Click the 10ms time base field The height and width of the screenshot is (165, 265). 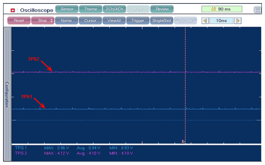tap(221, 21)
